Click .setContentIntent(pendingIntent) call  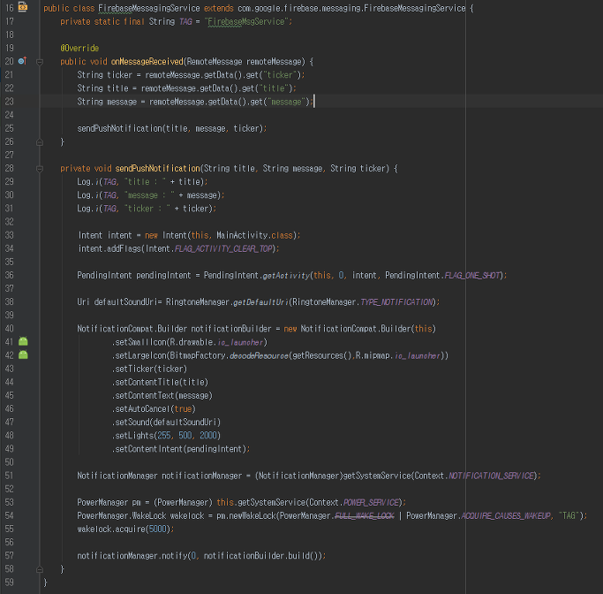pos(181,449)
